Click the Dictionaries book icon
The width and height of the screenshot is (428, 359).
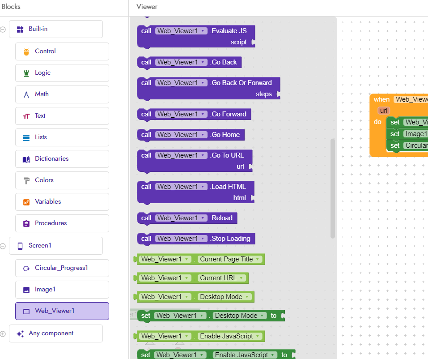pyautogui.click(x=26, y=159)
